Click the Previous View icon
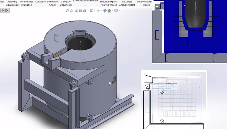Screen dimensions: 227x129 click(x=76, y=11)
